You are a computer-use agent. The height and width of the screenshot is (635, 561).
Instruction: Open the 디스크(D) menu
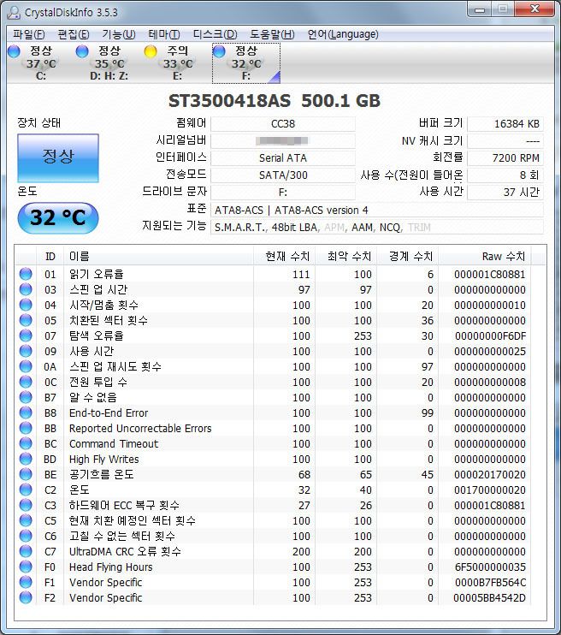(x=215, y=34)
